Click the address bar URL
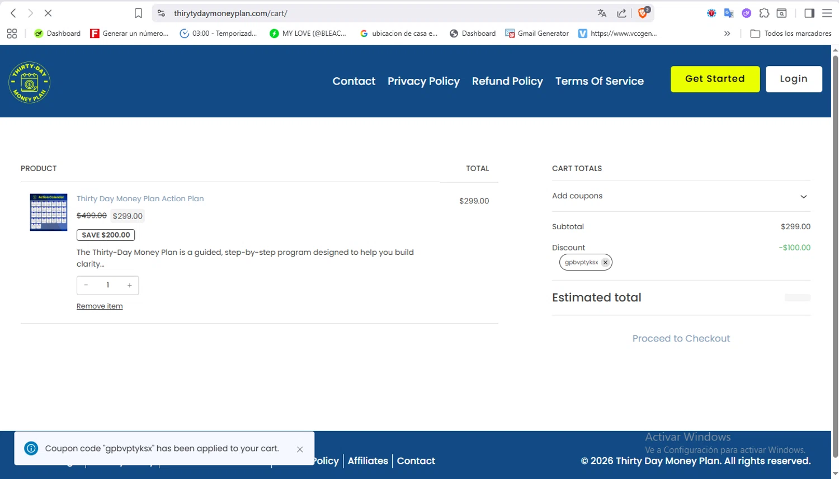 [x=230, y=13]
